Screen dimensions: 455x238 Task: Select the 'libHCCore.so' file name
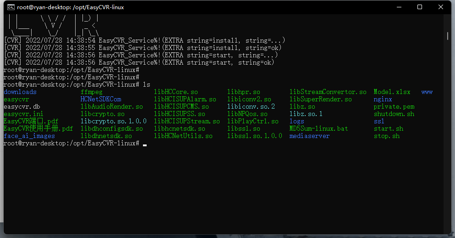click(176, 92)
